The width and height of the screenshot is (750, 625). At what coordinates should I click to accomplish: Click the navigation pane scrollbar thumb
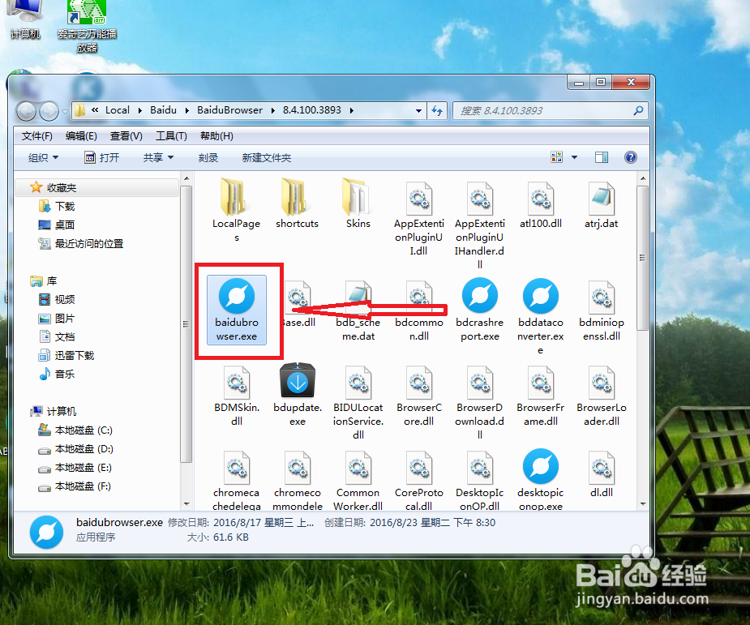point(186,324)
